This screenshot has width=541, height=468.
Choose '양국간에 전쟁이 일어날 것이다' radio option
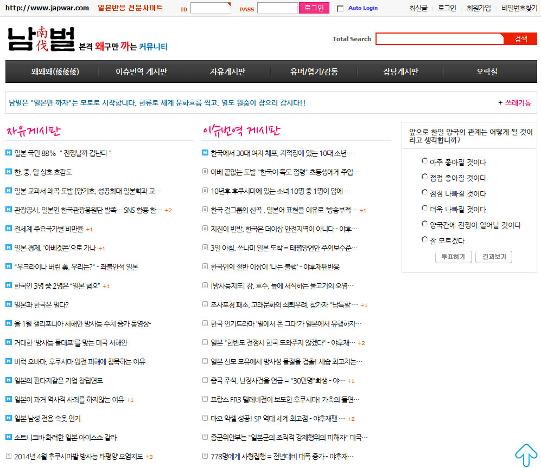424,224
